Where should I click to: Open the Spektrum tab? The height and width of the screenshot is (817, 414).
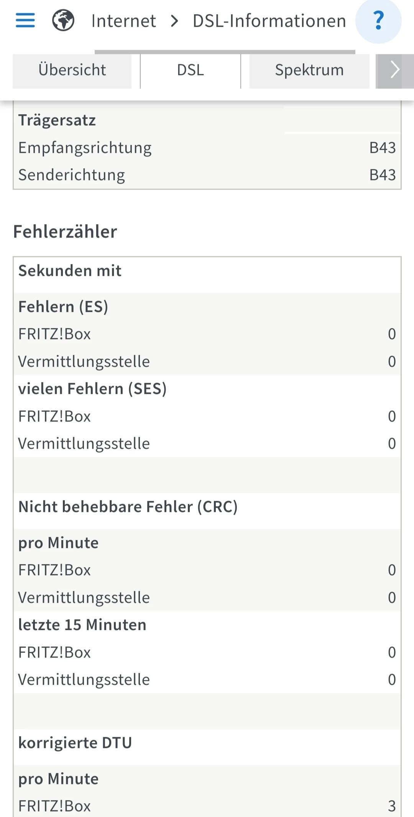coord(309,71)
